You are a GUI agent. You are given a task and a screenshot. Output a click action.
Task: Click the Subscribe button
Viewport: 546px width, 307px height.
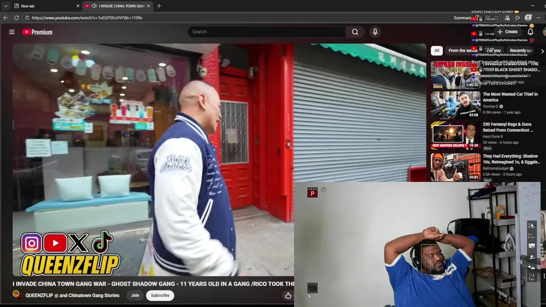(x=160, y=295)
